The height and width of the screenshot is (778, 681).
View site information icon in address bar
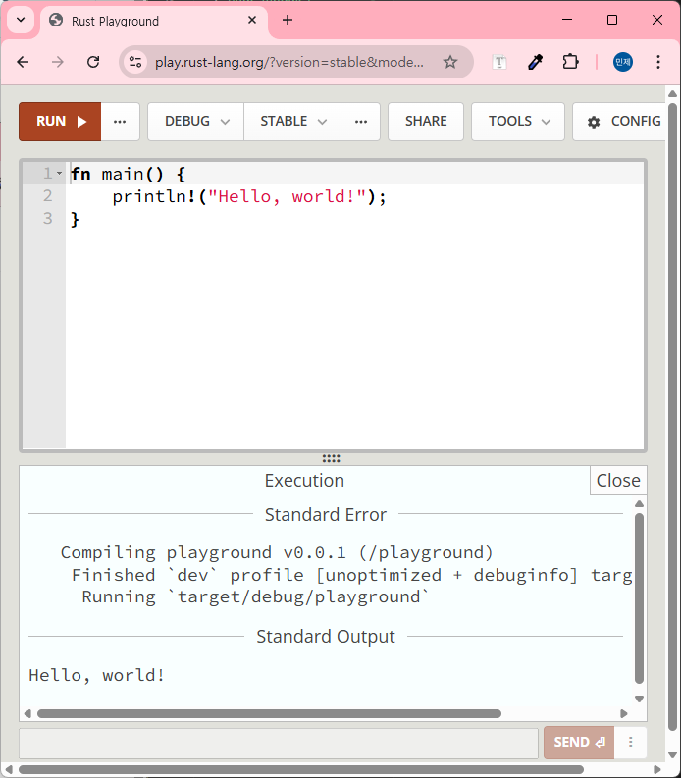[135, 62]
